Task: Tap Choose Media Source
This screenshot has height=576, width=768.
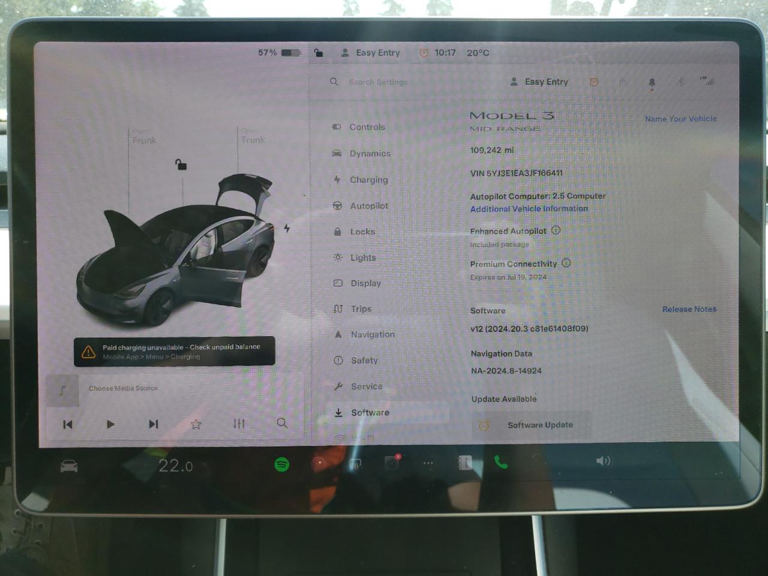Action: click(123, 388)
